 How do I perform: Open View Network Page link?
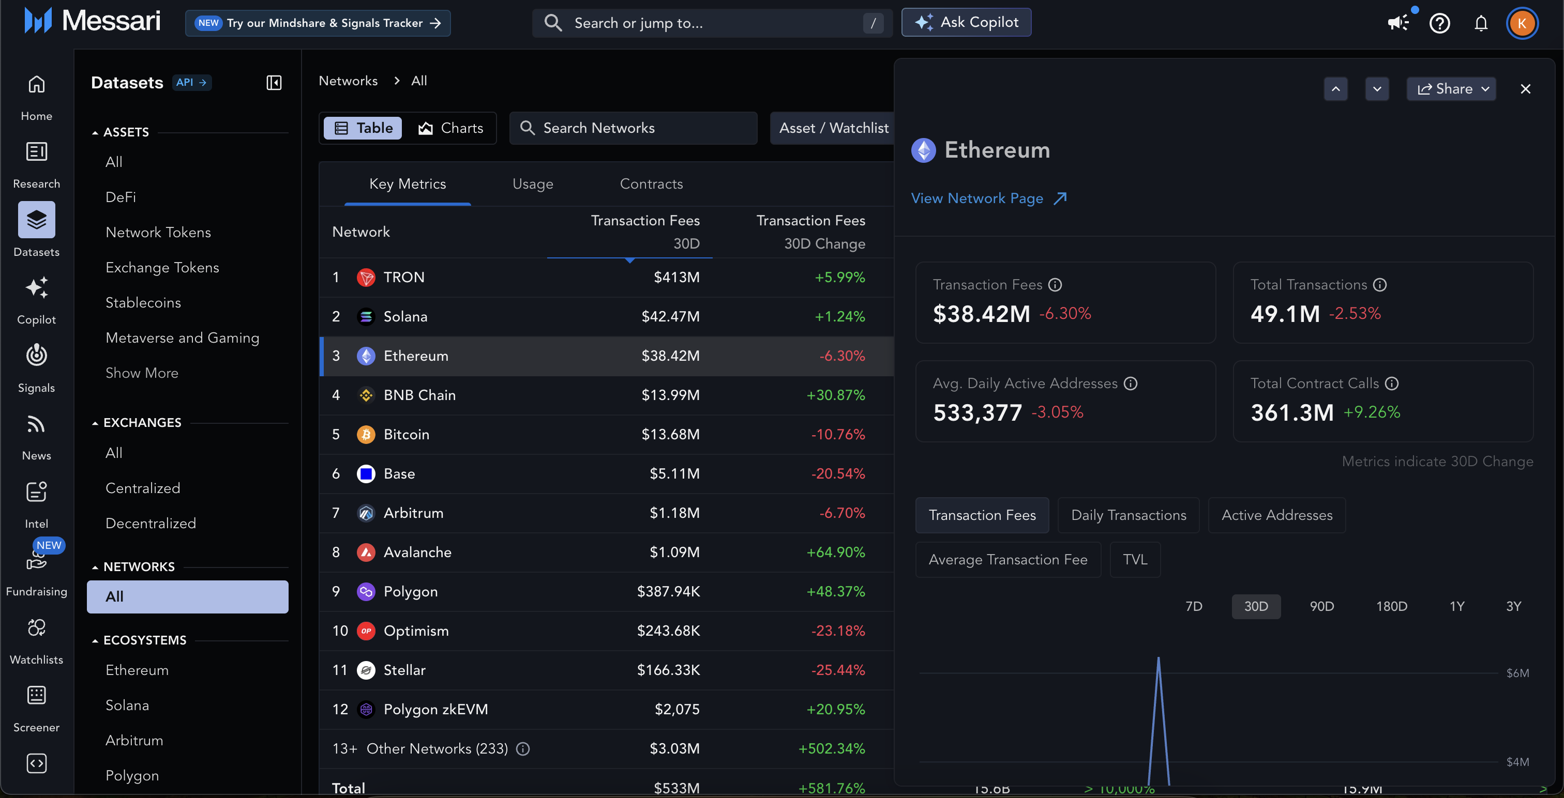point(989,198)
